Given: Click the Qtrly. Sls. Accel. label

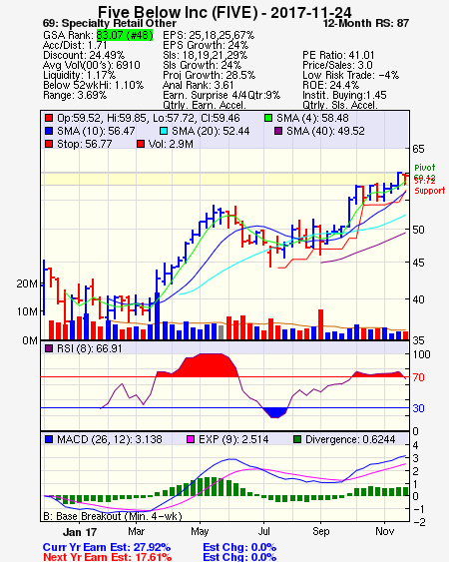Looking at the screenshot, I should tap(340, 105).
